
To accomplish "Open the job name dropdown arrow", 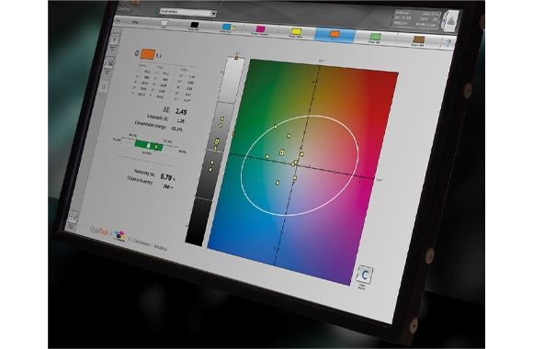I will pos(213,14).
